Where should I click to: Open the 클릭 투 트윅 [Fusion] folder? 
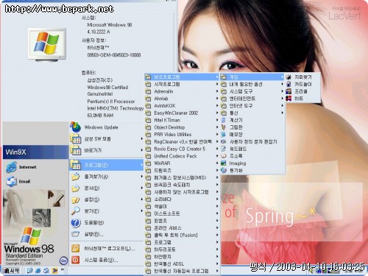182,235
